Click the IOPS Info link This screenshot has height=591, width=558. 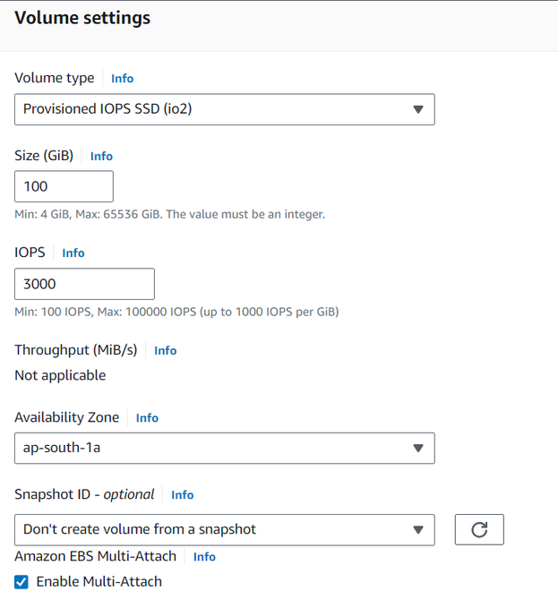(73, 253)
